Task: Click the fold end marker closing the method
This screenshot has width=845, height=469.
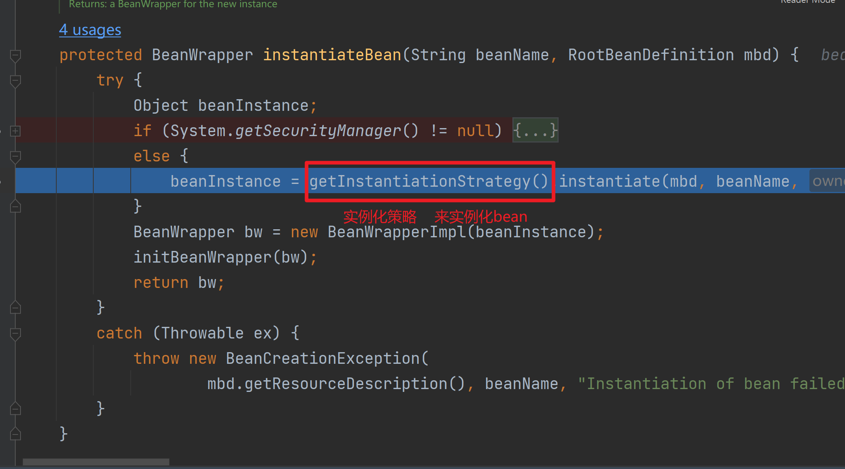Action: click(15, 434)
